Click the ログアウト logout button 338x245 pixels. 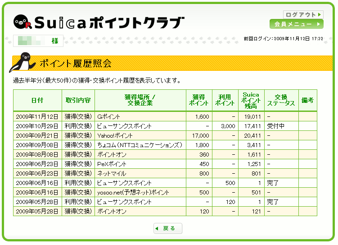coord(303,15)
